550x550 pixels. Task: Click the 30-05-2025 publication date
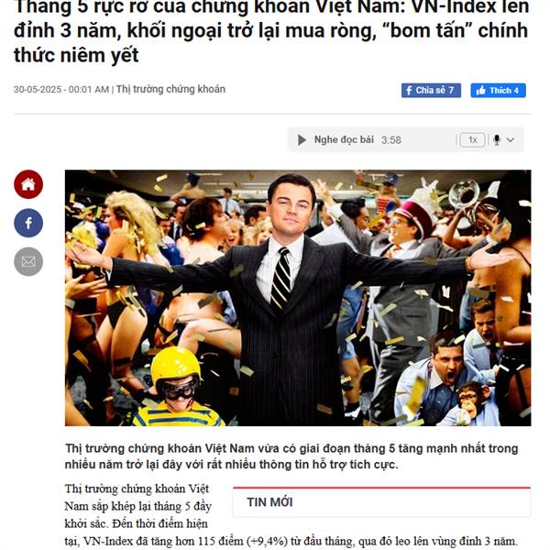38,90
